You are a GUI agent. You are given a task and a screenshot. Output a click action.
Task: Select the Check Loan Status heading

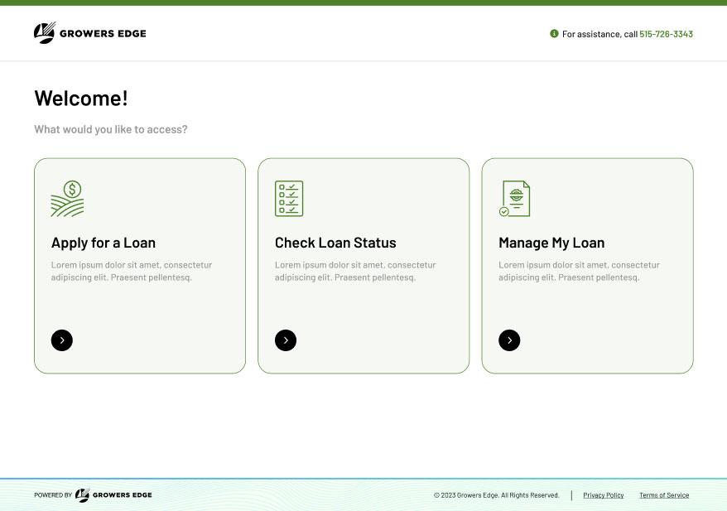[335, 243]
